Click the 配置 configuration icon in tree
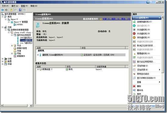 [x=6, y=61]
